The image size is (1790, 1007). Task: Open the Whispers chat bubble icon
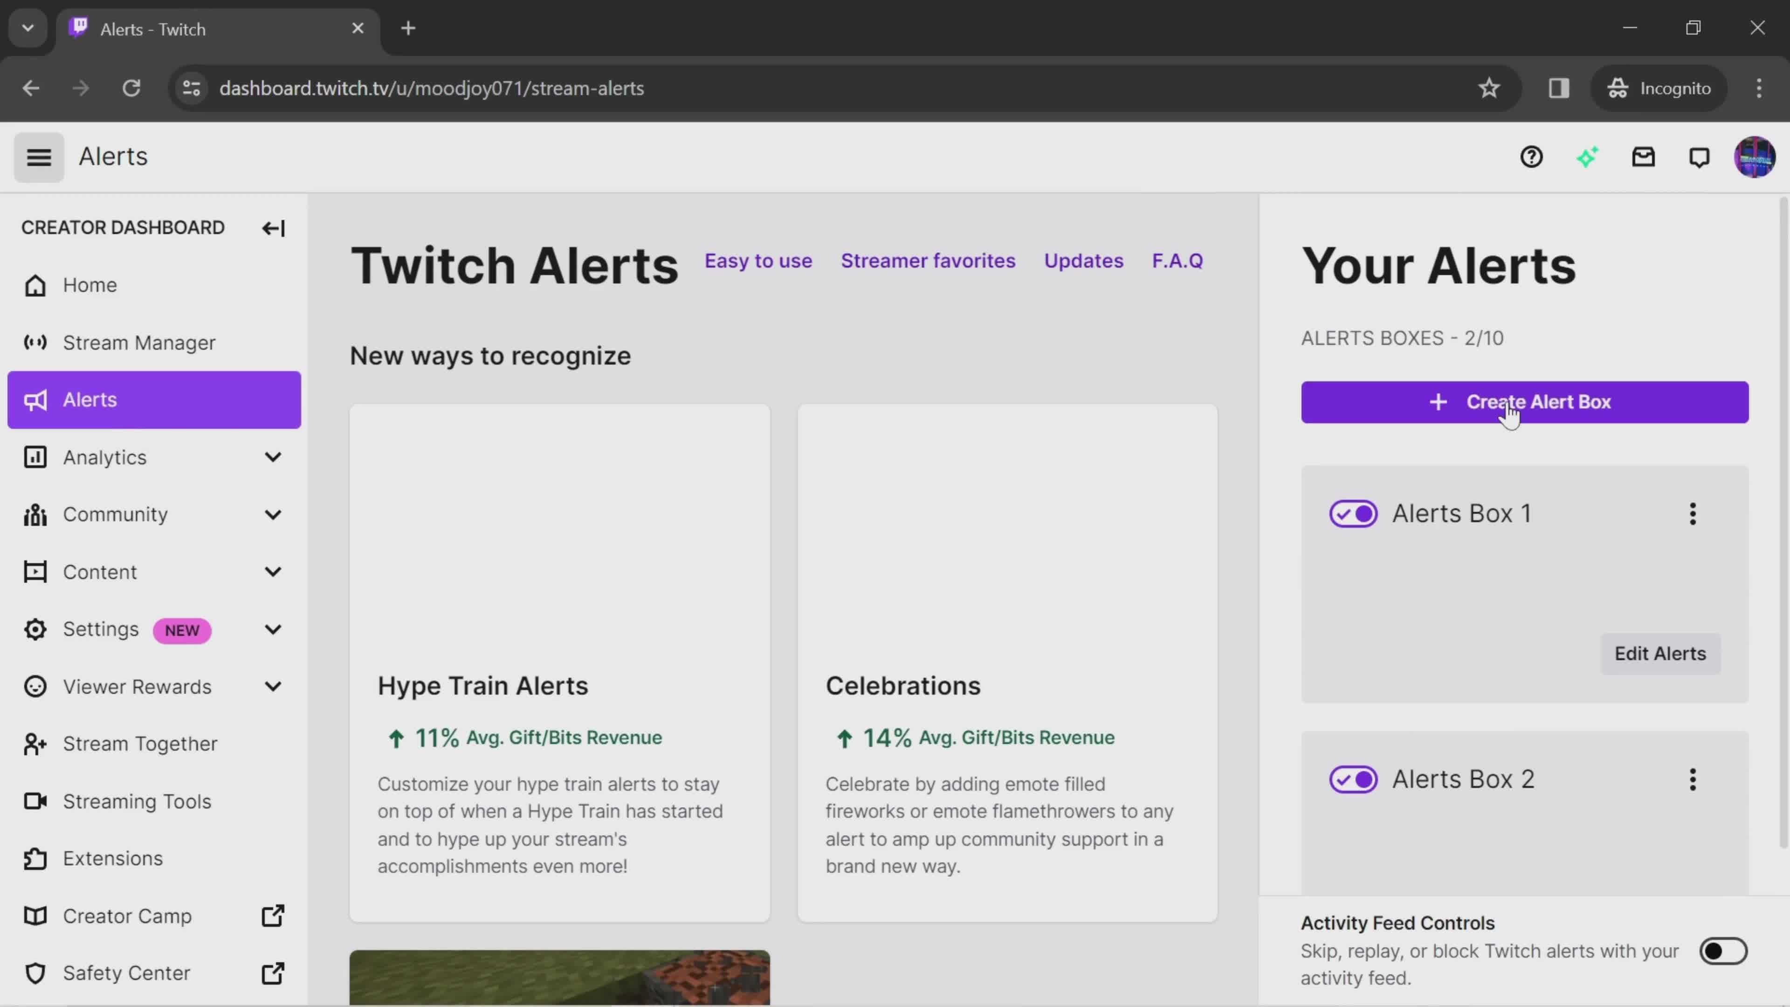pos(1699,157)
